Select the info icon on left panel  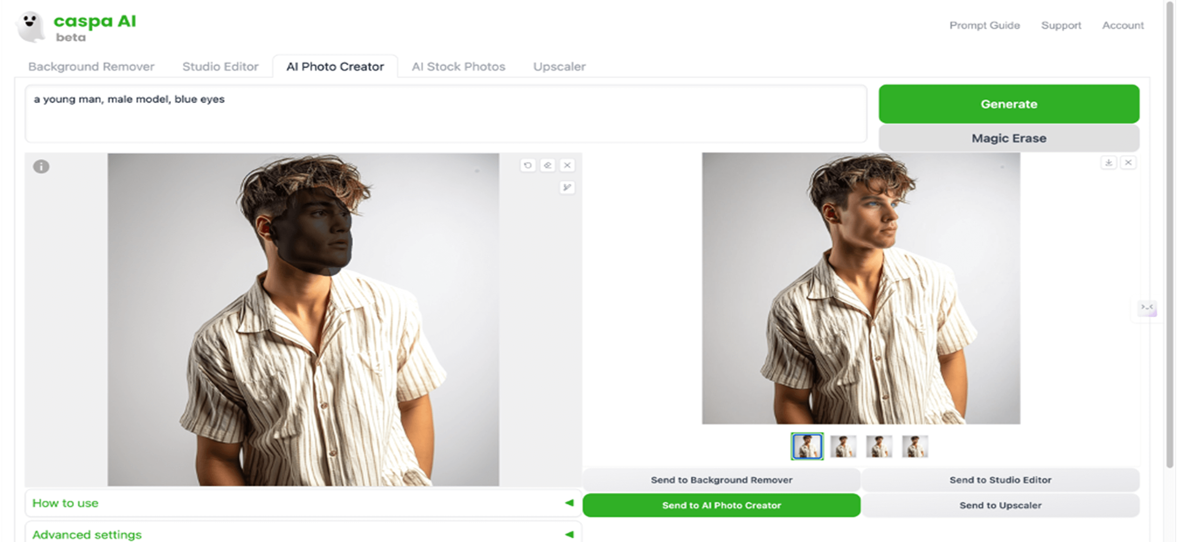pos(42,166)
